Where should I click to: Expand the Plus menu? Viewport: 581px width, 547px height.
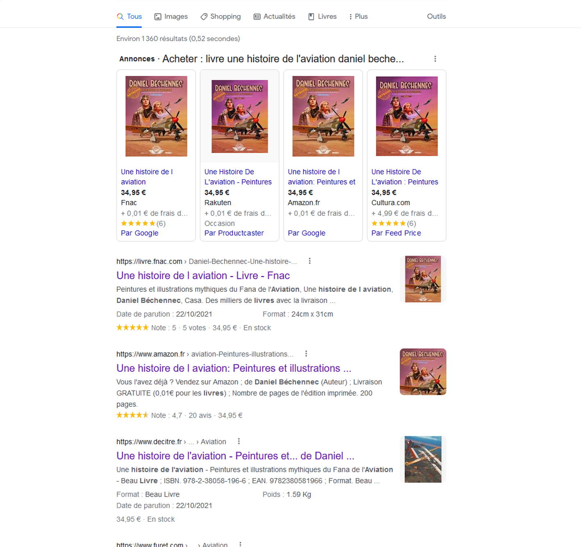pyautogui.click(x=358, y=16)
